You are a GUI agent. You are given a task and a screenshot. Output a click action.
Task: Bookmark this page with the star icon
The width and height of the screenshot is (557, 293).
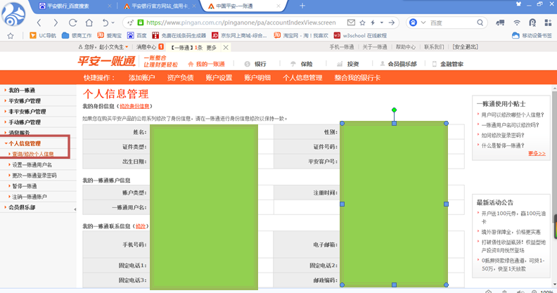pos(362,22)
